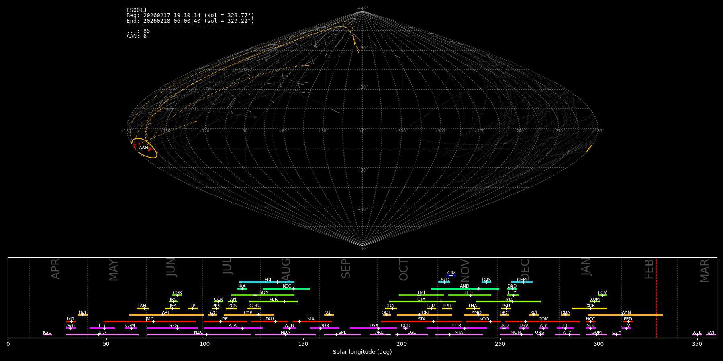Click the XHE shower label
Screen dimensions: 723x361
(697, 333)
